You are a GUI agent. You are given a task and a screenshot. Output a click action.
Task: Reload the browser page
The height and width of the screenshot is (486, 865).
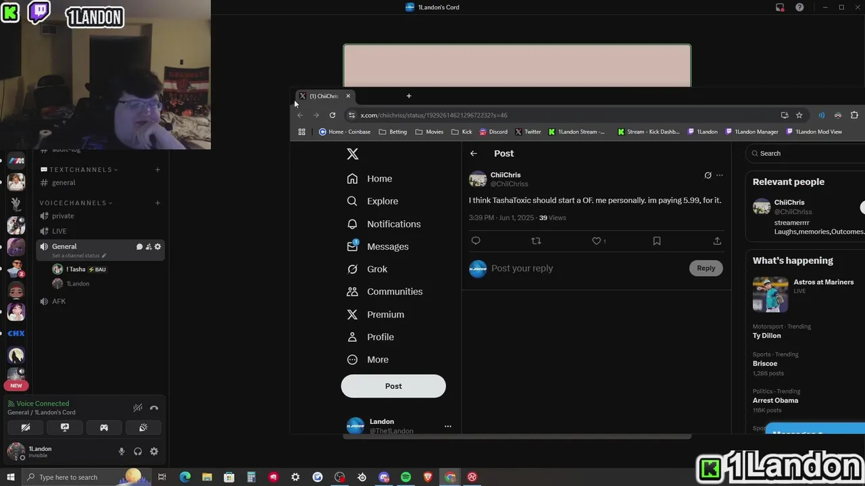point(332,115)
